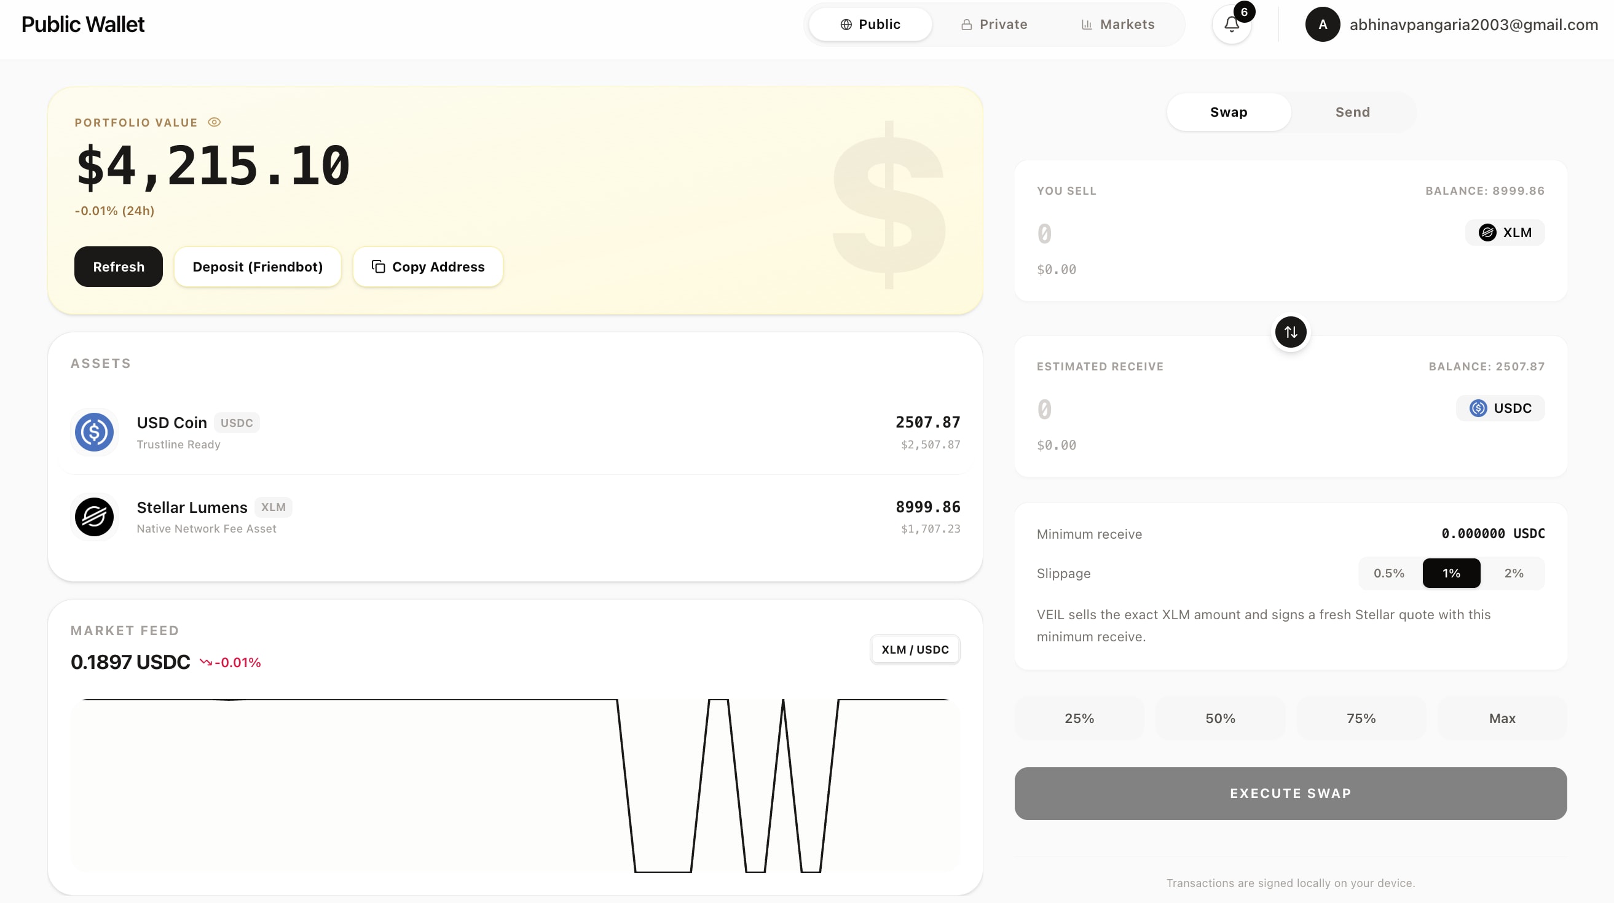Set slippage to 2%
The width and height of the screenshot is (1614, 903).
point(1514,573)
